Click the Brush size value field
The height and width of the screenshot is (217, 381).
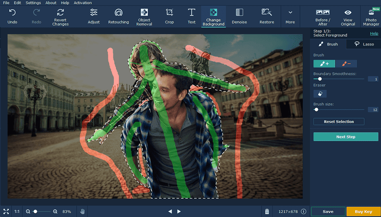coord(373,109)
